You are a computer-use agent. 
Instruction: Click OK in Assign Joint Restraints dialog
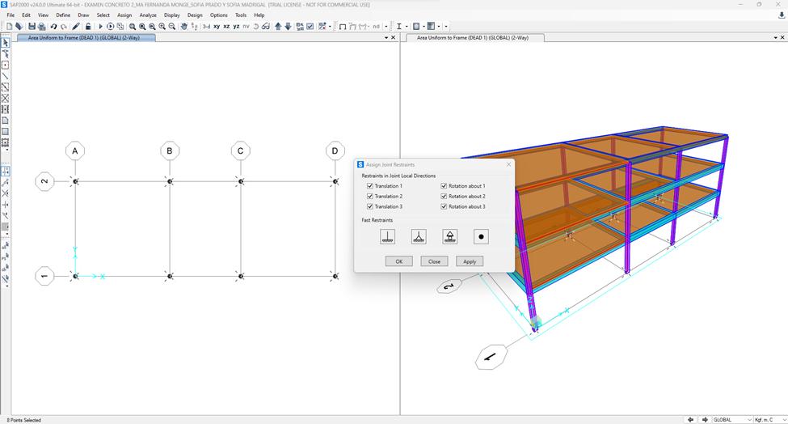[399, 261]
